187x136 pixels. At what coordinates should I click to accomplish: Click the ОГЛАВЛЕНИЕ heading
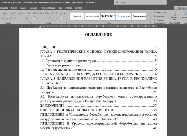tap(98, 35)
